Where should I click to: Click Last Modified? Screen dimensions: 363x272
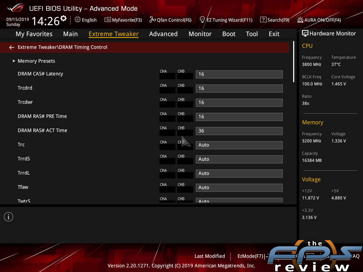[x=210, y=256]
